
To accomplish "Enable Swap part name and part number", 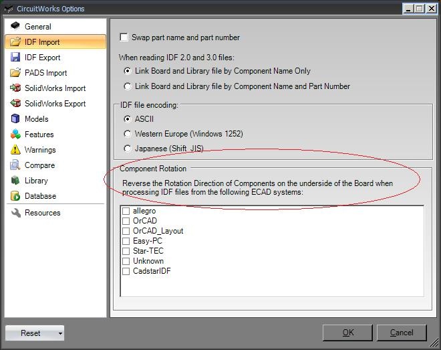I will [x=124, y=37].
